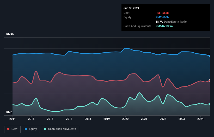
Task: Click the 2017 x-axis label
Action: [x=69, y=119]
